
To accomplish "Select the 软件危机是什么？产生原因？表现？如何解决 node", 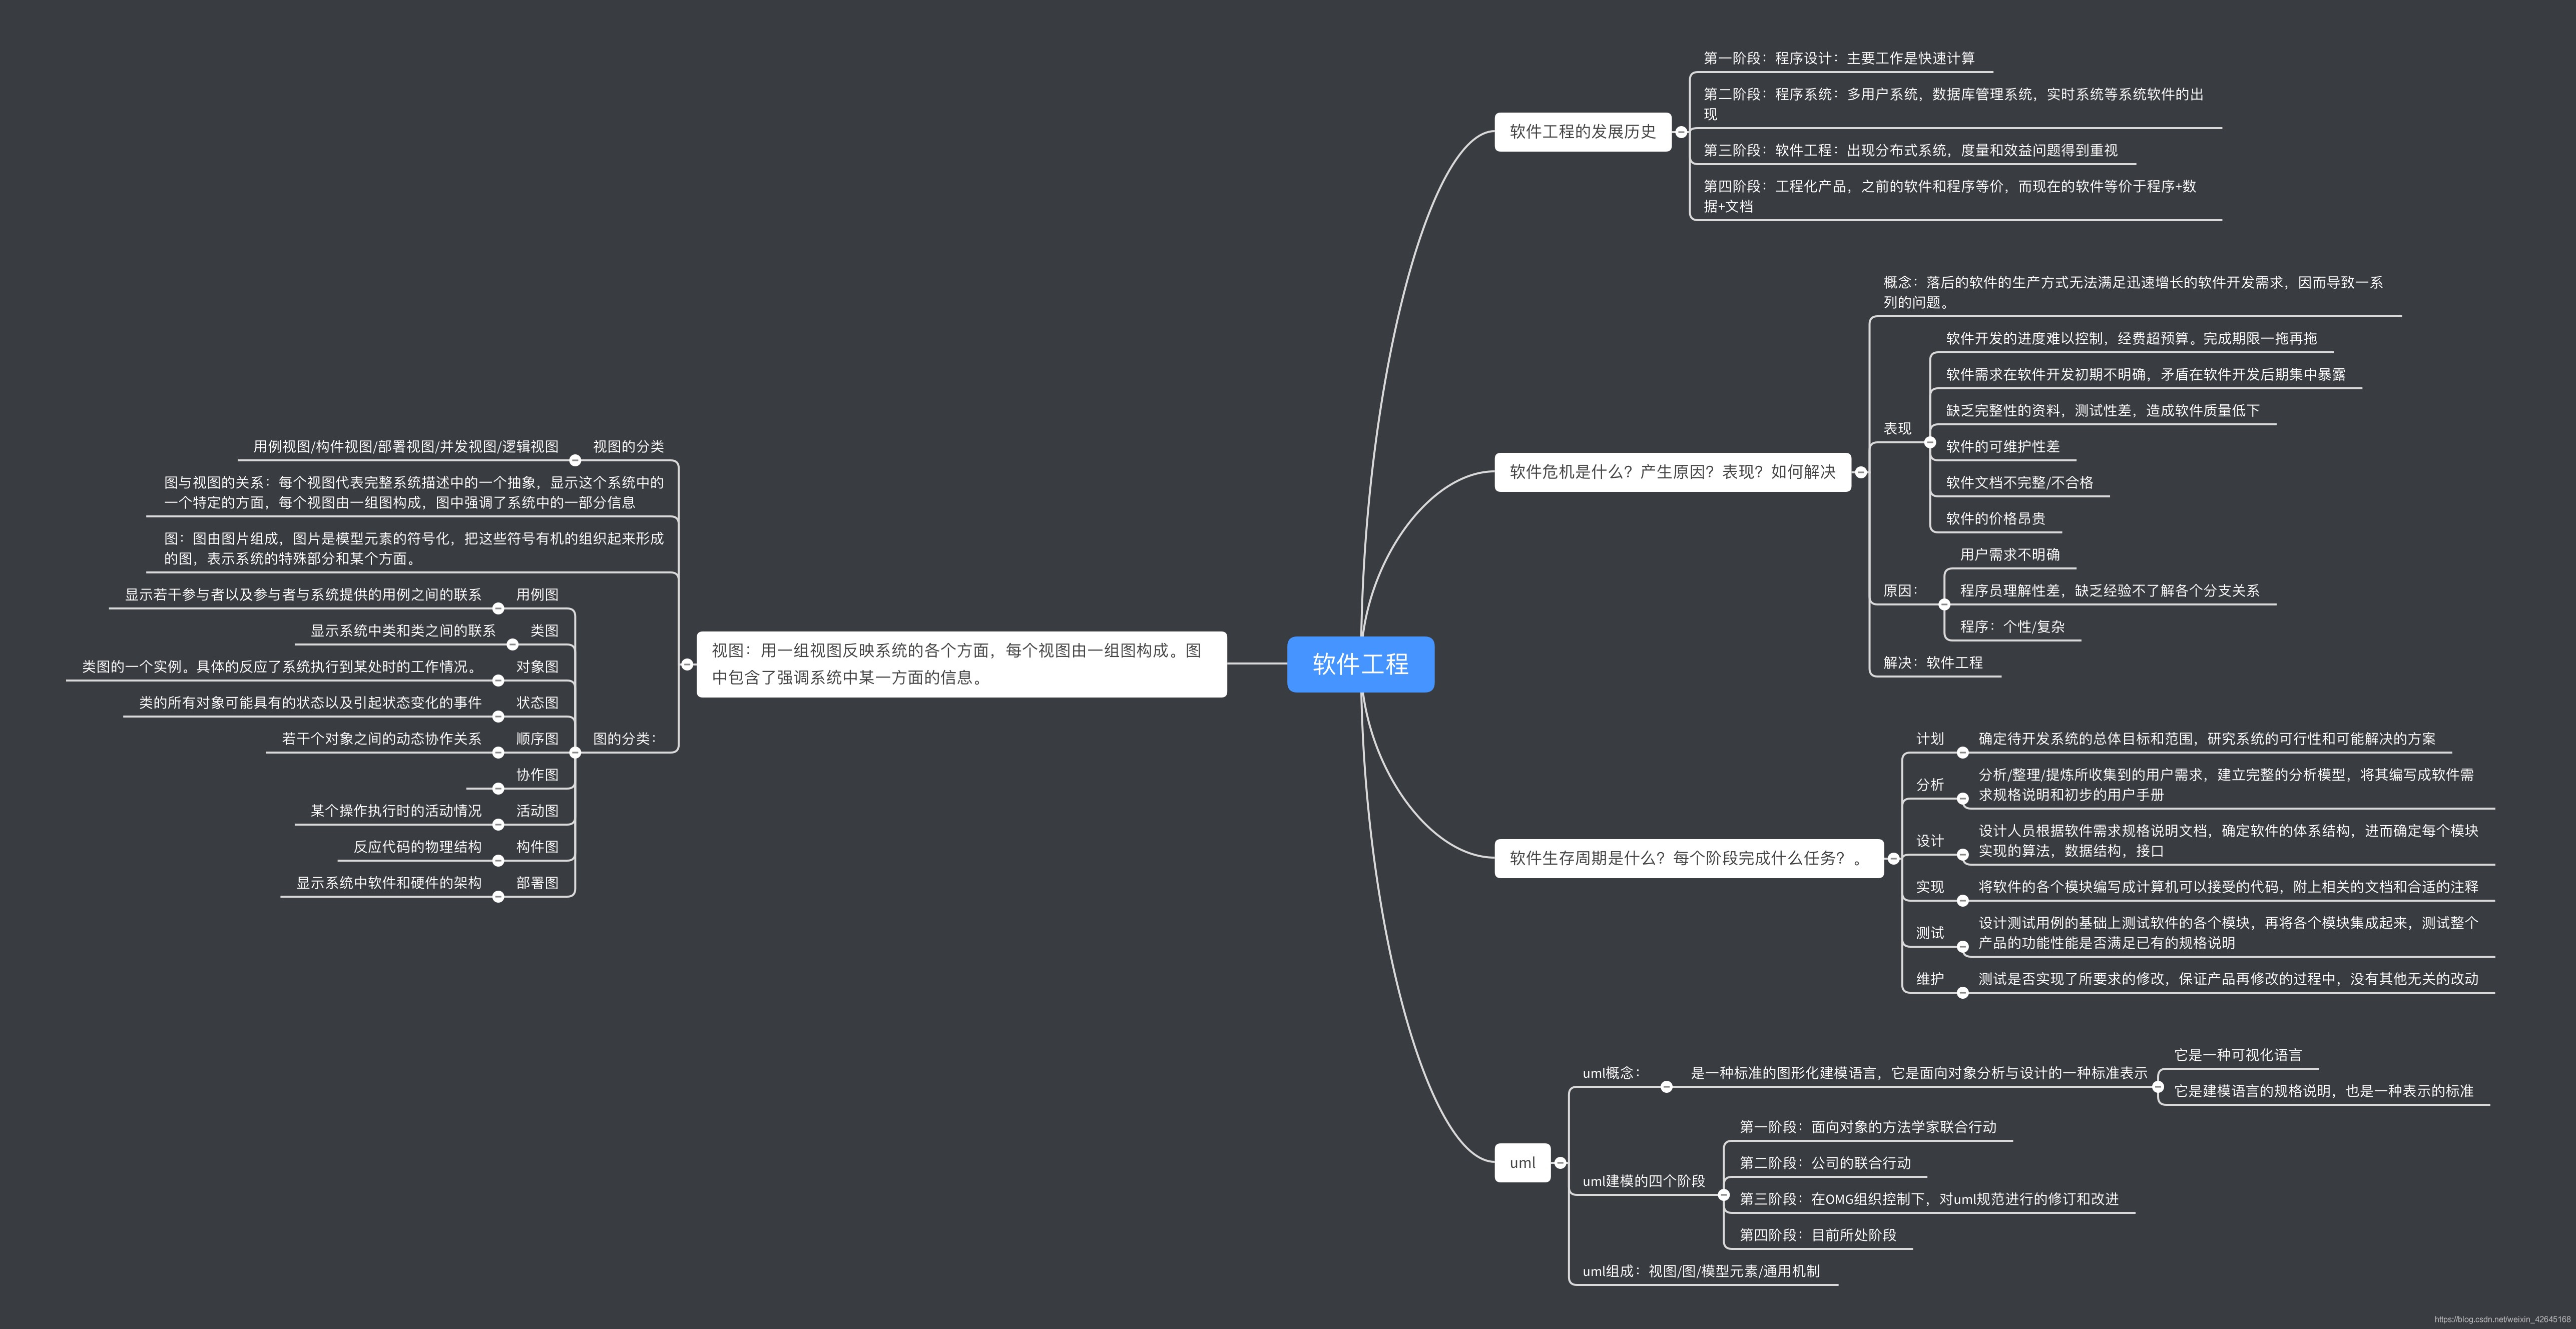I will 1673,472.
